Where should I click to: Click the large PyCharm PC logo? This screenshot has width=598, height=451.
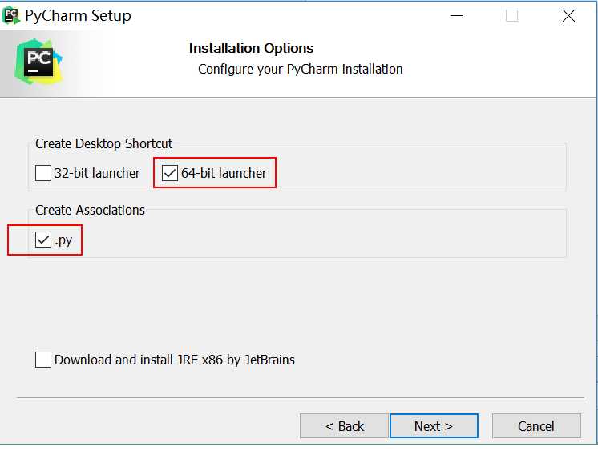coord(38,62)
